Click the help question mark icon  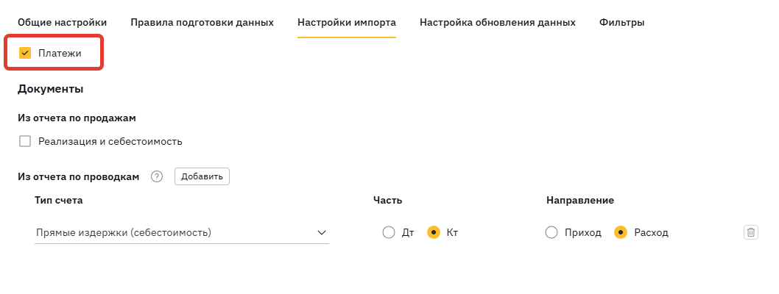tap(156, 176)
